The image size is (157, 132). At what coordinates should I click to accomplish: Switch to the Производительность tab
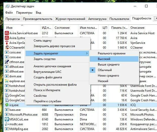click(38, 19)
